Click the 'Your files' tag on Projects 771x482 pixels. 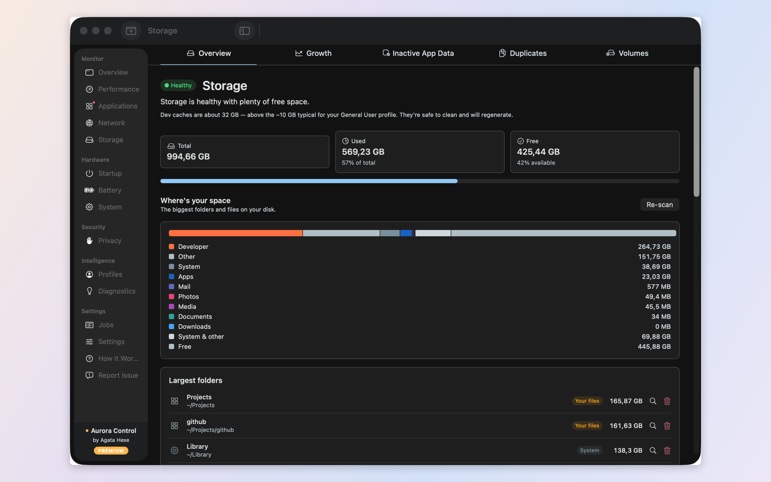(587, 401)
